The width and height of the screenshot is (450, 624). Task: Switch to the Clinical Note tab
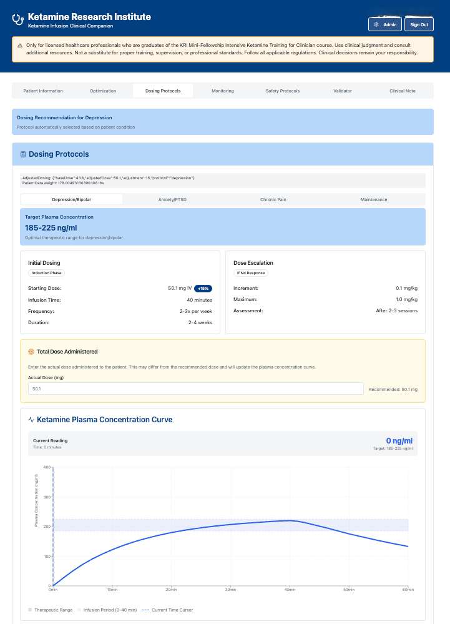pyautogui.click(x=402, y=91)
